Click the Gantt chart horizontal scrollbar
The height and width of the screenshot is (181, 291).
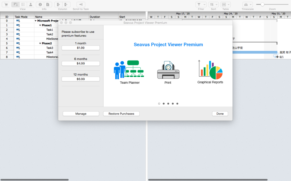pos(208,180)
